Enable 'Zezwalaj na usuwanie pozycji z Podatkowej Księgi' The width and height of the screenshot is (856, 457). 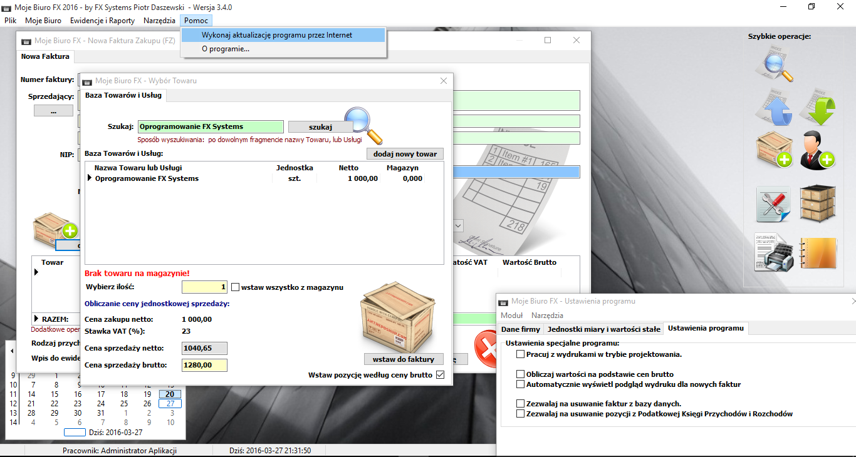(x=520, y=414)
